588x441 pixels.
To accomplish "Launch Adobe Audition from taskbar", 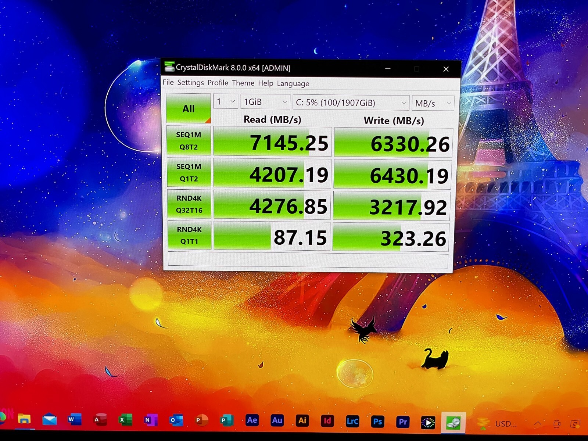I will pos(277,420).
